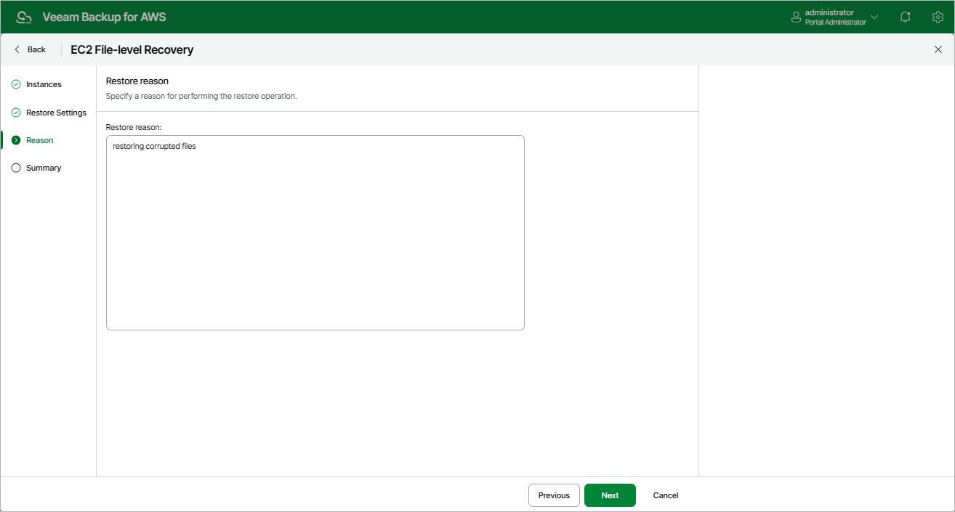Click the Summary empty circle icon
955x512 pixels.
pyautogui.click(x=16, y=168)
